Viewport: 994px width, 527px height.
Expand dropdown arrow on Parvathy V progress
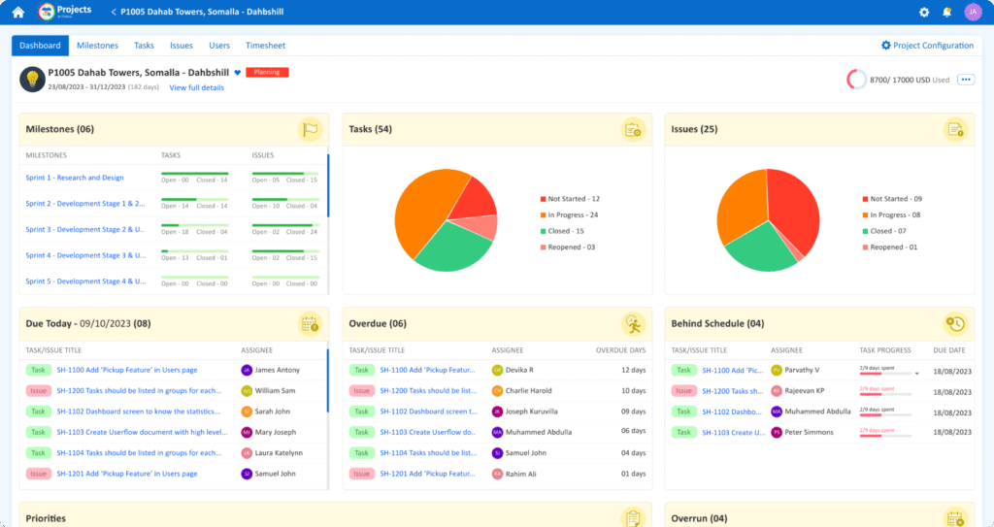(x=916, y=373)
